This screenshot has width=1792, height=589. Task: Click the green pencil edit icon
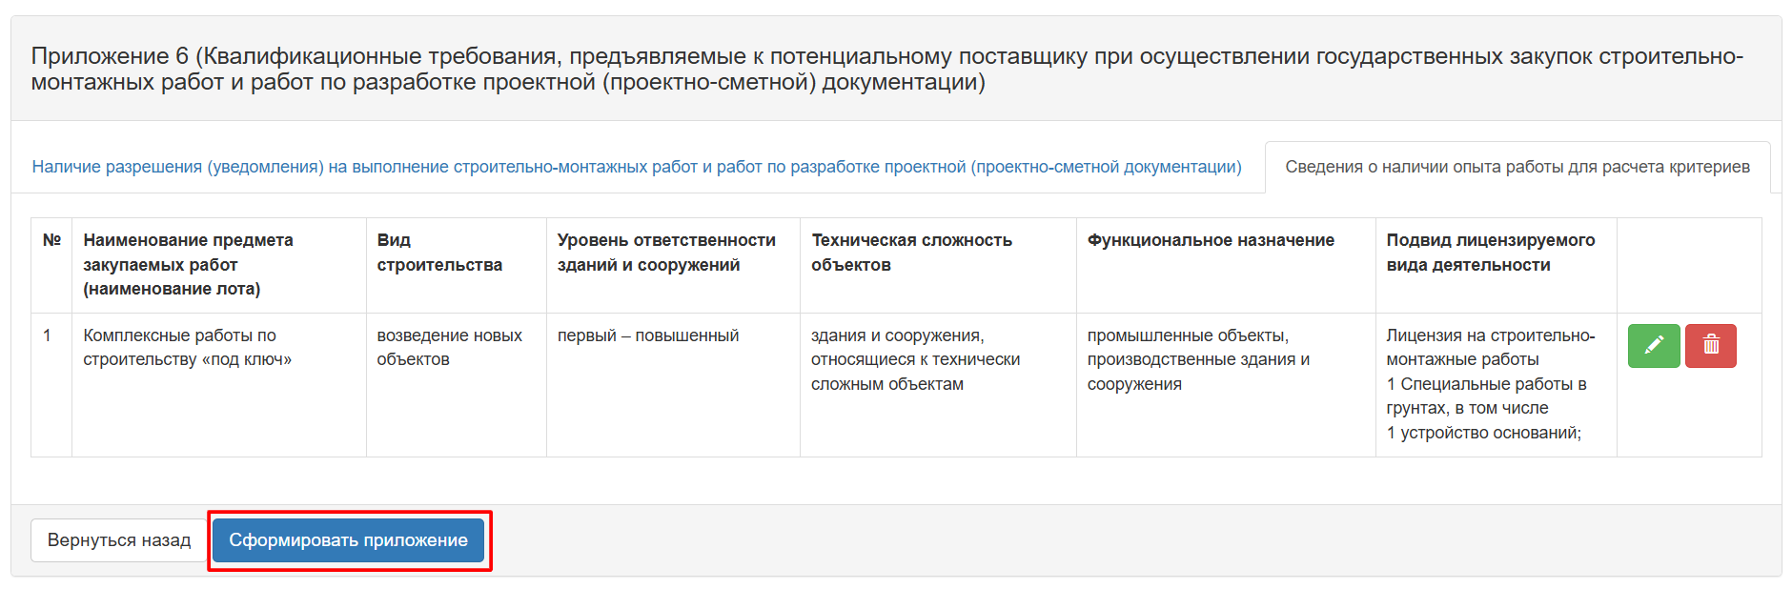(x=1653, y=345)
